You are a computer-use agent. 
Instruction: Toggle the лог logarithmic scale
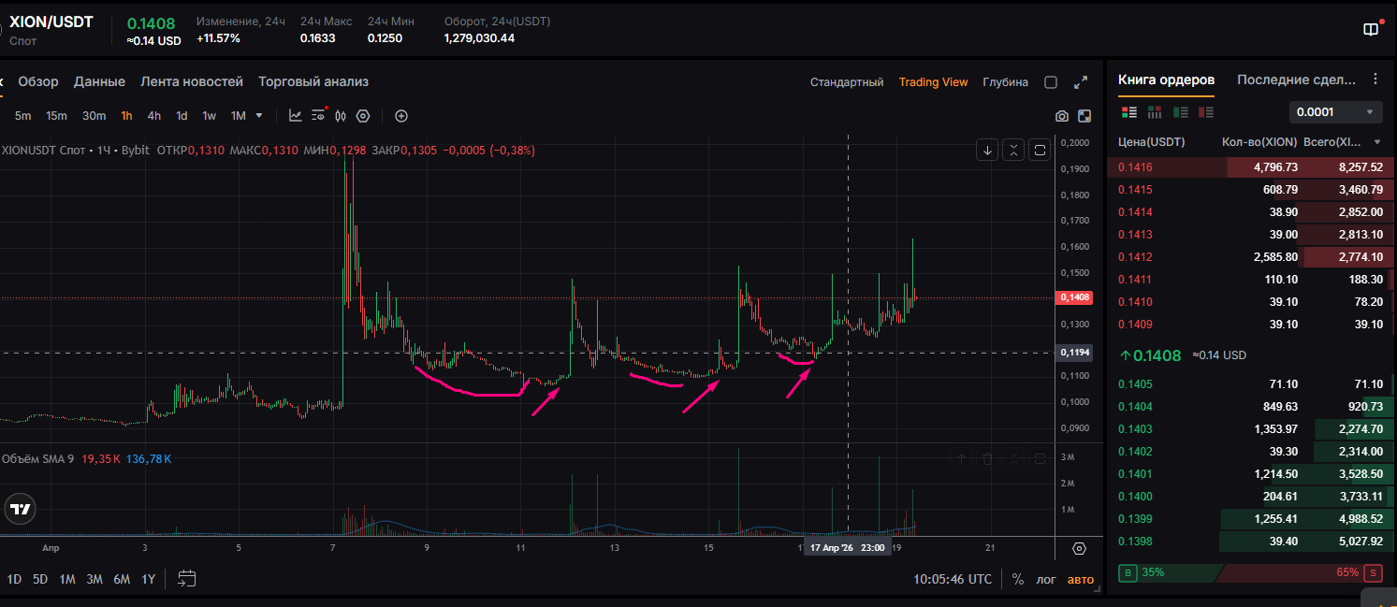point(1046,579)
